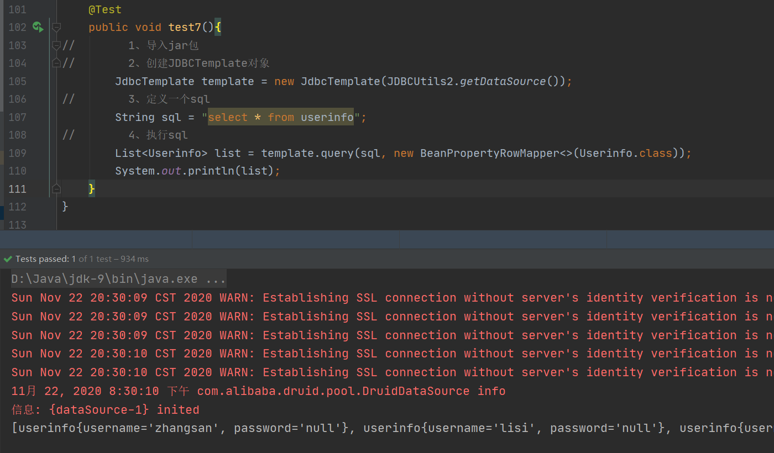This screenshot has height=453, width=774.
Task: Click the highlighted closing brace on line 111
Action: tap(92, 189)
